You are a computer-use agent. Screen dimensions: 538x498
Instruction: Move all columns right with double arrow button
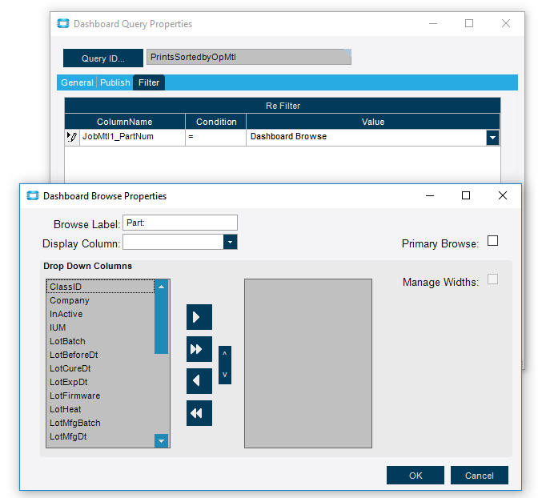199,349
